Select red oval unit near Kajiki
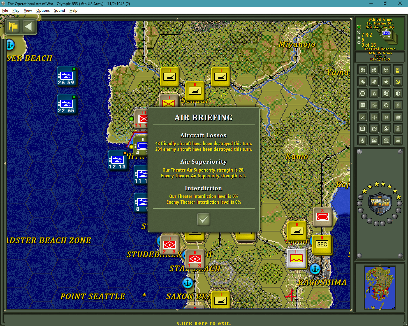This screenshot has width=408, height=326. click(x=323, y=217)
